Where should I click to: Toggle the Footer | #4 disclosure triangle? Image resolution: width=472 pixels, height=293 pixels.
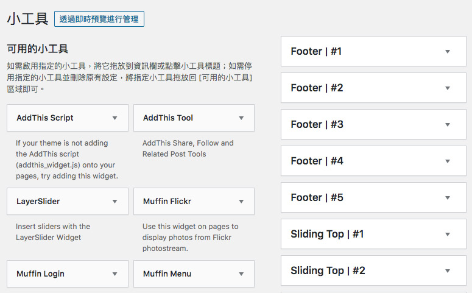[x=448, y=161]
